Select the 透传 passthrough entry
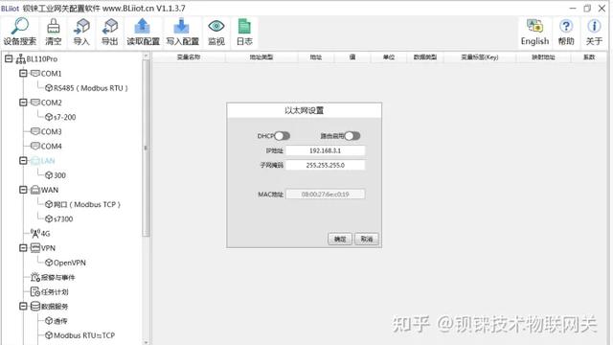 57,321
